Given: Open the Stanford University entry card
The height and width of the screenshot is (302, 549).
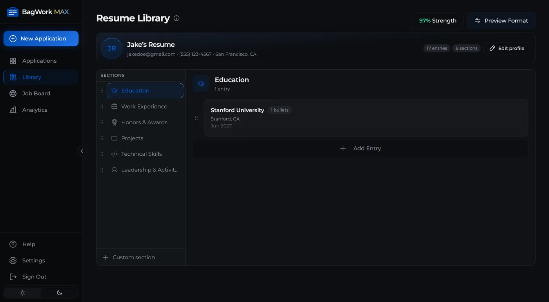Looking at the screenshot, I should (365, 118).
